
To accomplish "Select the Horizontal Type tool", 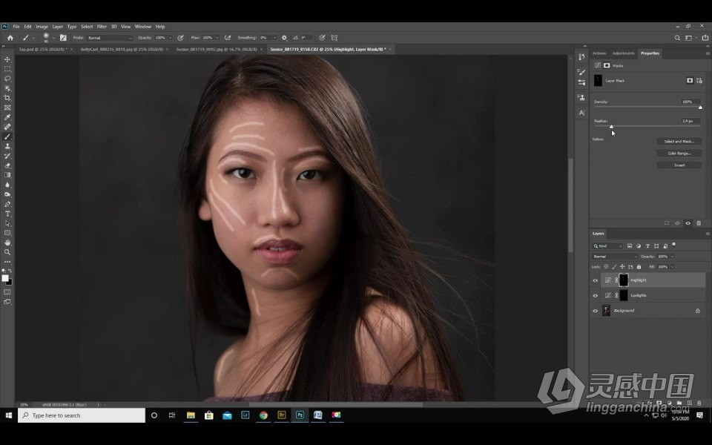I will coord(7,214).
